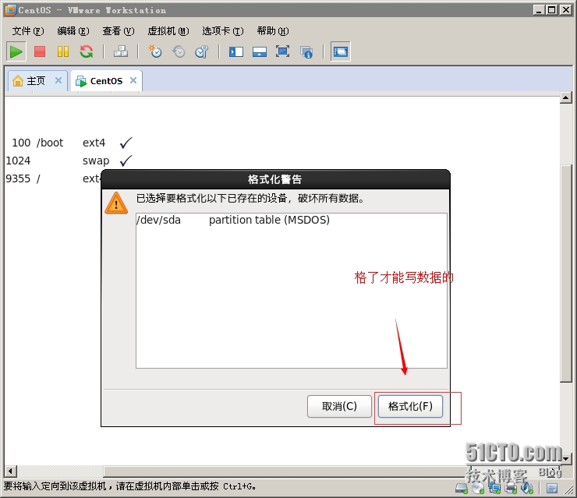Click the 格式化警告 dialog title bar
577x498 pixels.
click(x=275, y=179)
